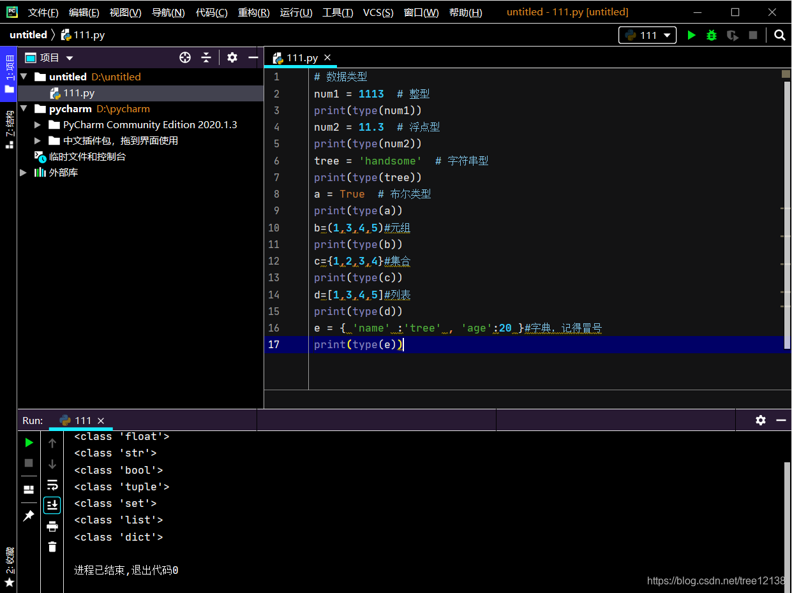Click the Run panel stop icon
Screen dimensions: 792x593
[x=29, y=463]
